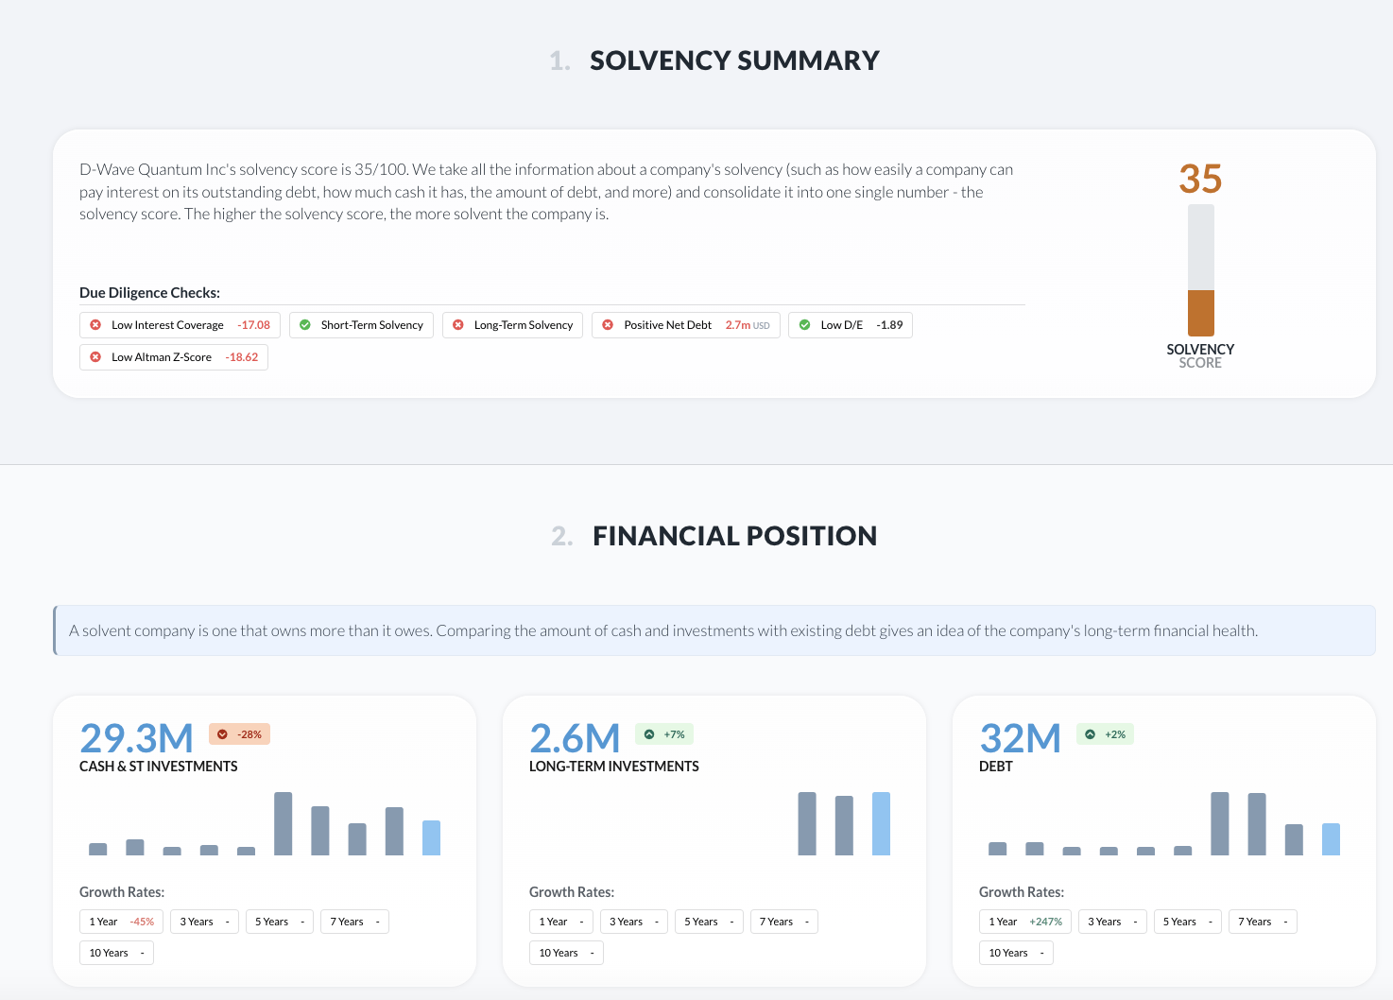Open the 10 Years growth rate for Debt
The height and width of the screenshot is (1000, 1393).
click(1015, 952)
